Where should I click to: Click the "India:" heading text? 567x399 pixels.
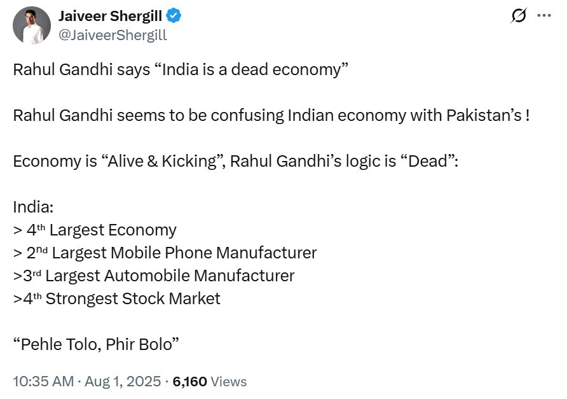click(x=34, y=207)
